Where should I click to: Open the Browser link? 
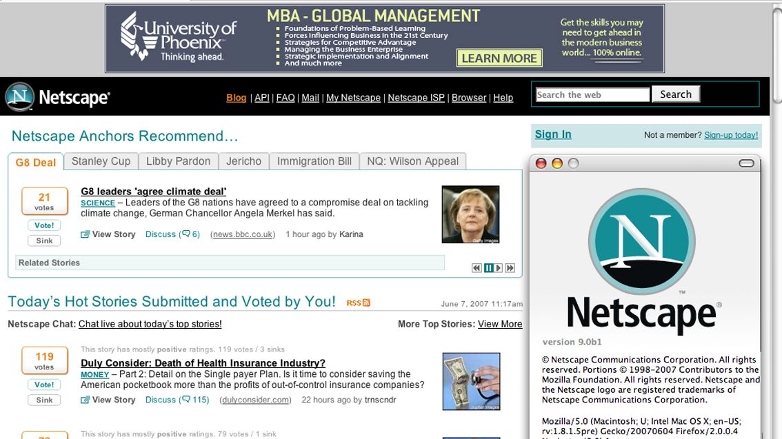(x=469, y=98)
